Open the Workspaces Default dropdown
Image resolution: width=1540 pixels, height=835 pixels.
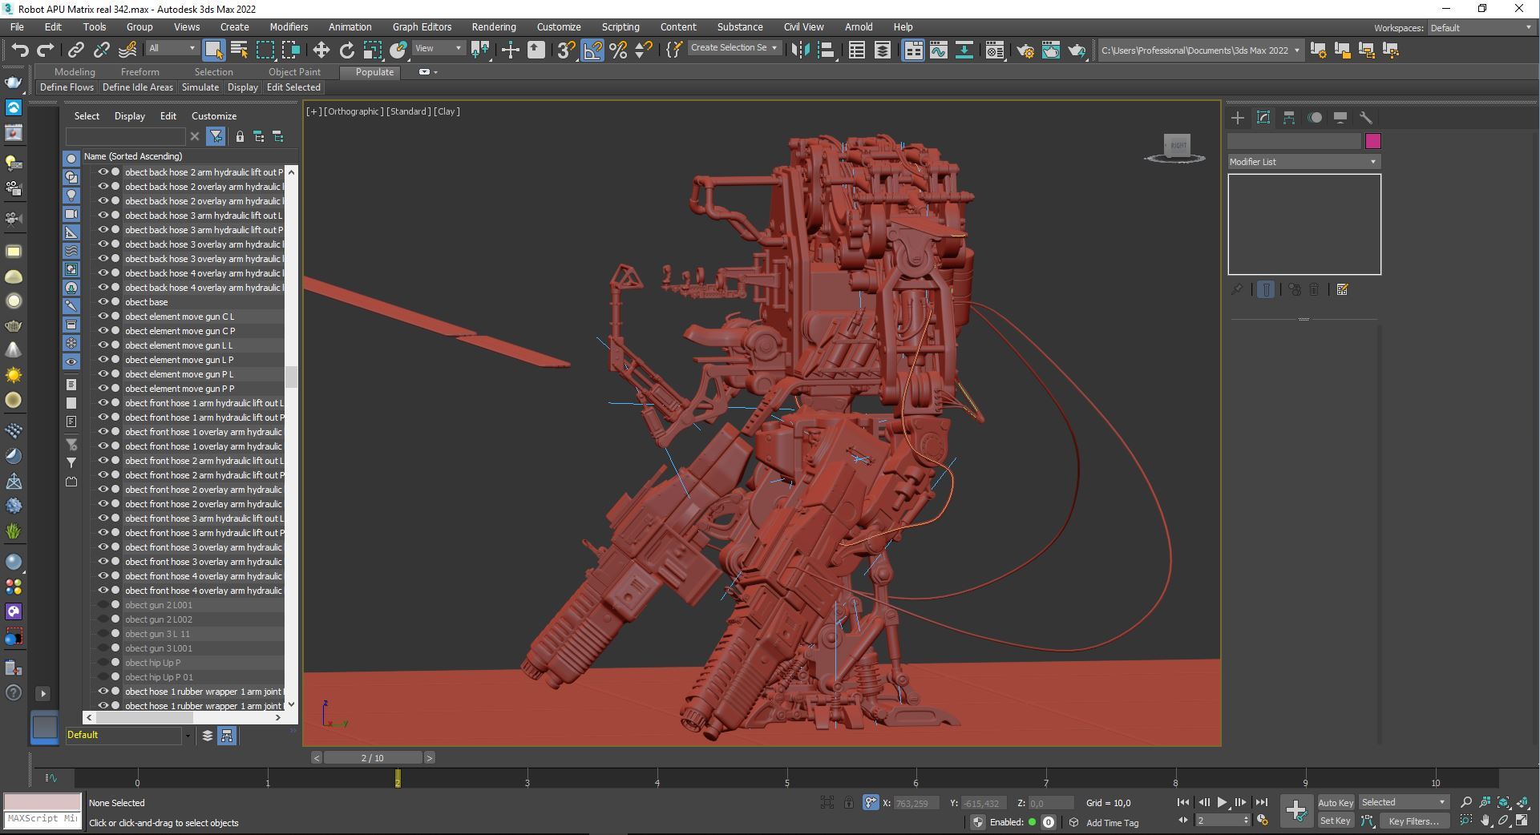[x=1480, y=28]
